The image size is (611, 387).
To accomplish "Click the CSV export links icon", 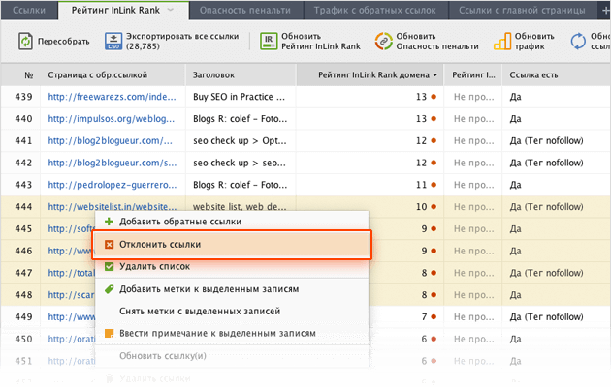I will coord(113,42).
